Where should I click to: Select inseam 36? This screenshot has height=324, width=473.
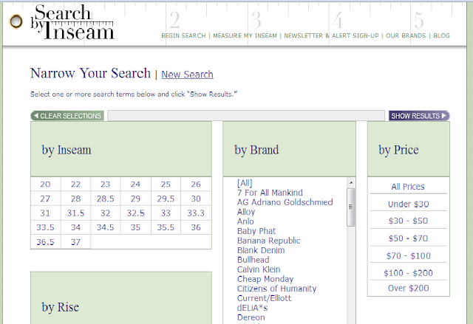196,227
